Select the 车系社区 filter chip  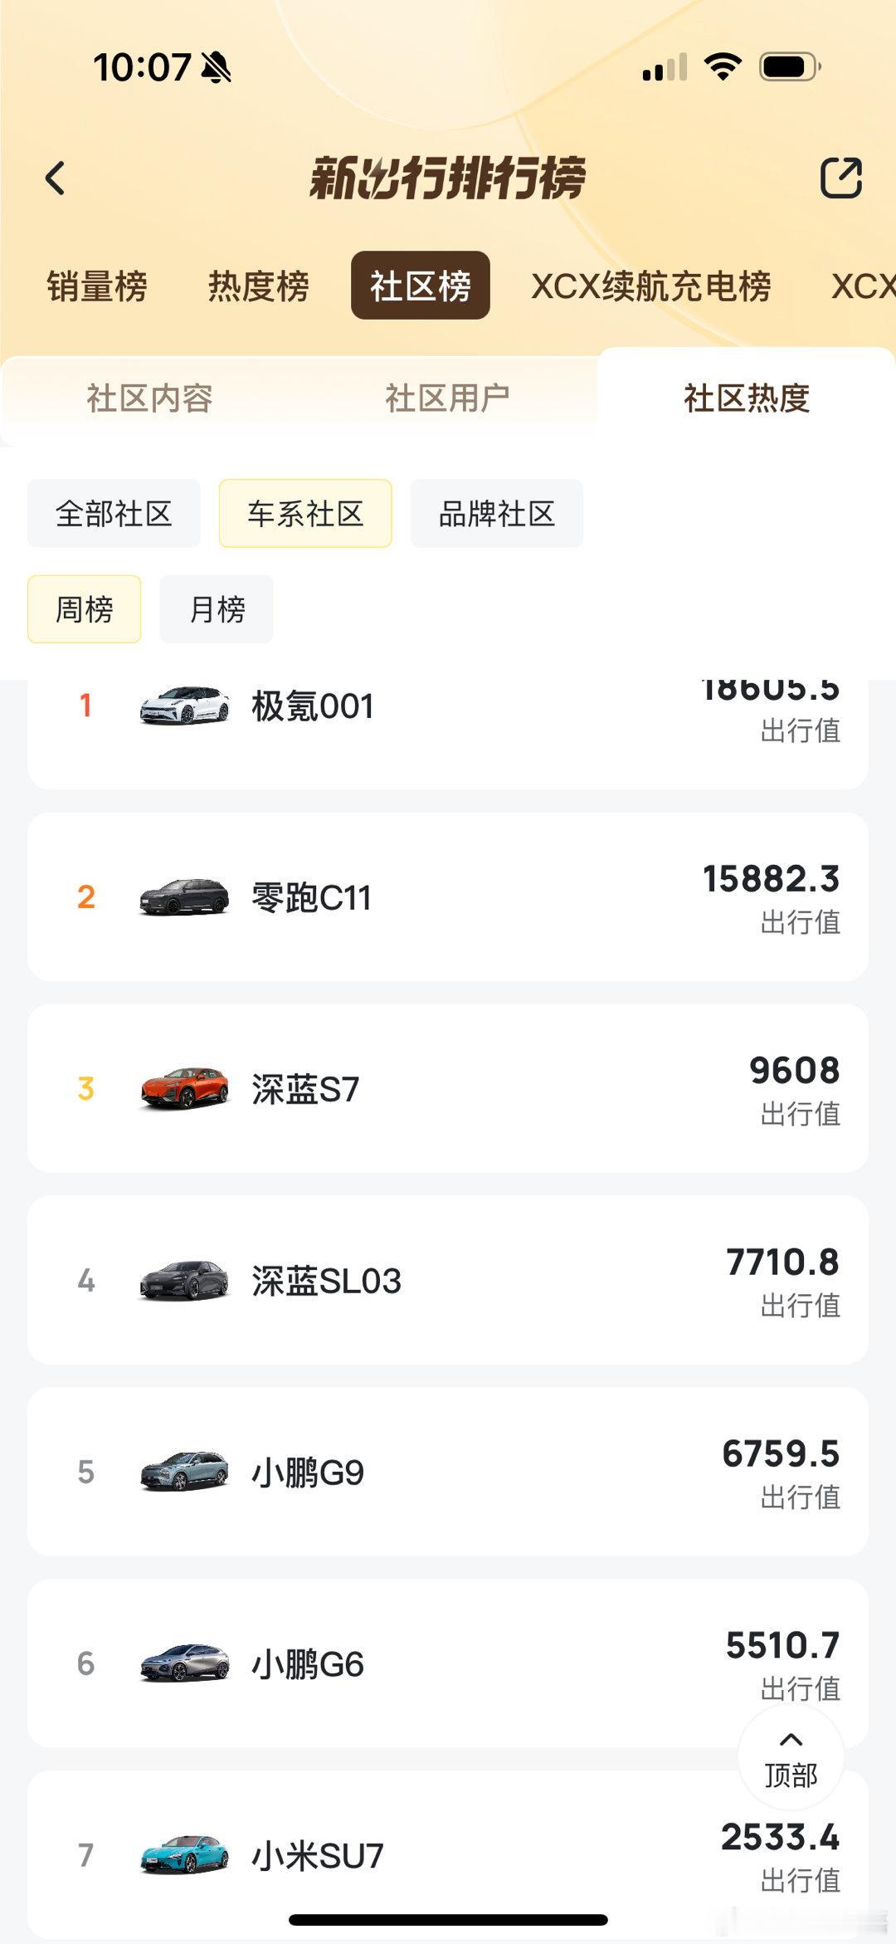tap(305, 513)
